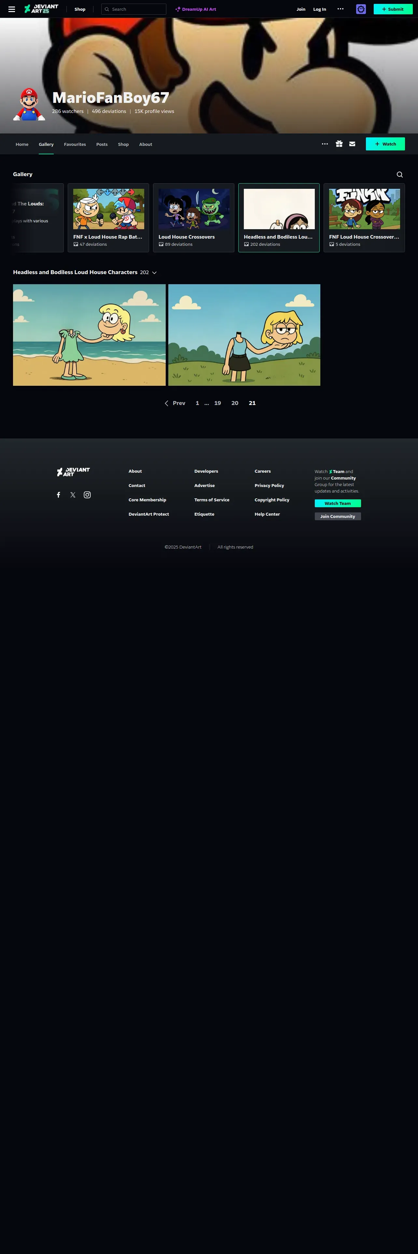Screen dimensions: 418x1254
Task: Open FNF x Loud House Rap Battles folder
Action: pyautogui.click(x=108, y=217)
